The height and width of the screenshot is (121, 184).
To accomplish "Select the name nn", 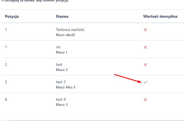I will (58, 47).
